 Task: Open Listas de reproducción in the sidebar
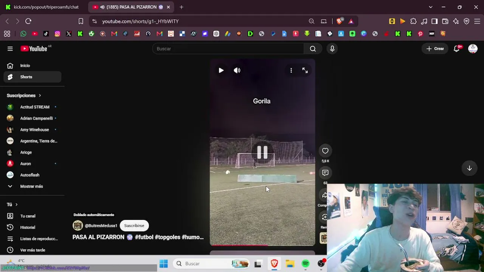click(33, 239)
